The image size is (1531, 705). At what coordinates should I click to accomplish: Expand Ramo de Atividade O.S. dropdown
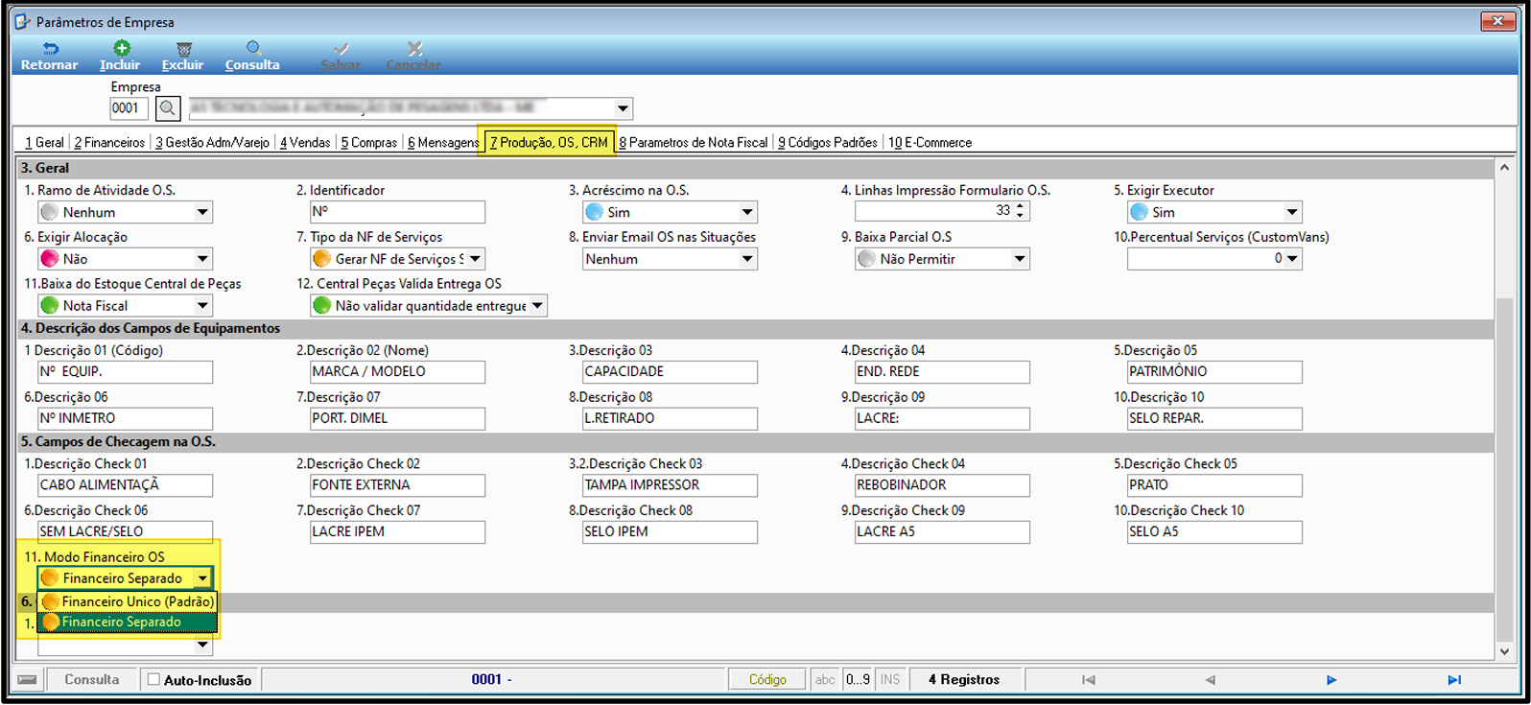tap(202, 212)
